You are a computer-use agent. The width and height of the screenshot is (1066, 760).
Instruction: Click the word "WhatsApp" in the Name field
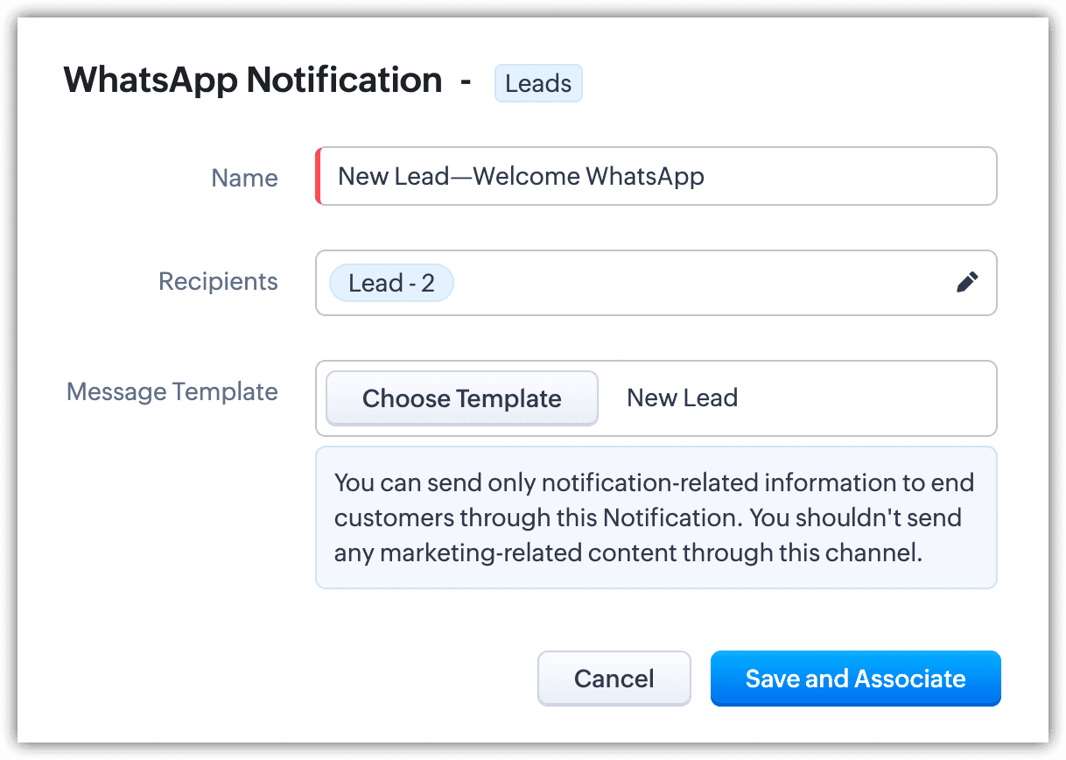(x=645, y=177)
